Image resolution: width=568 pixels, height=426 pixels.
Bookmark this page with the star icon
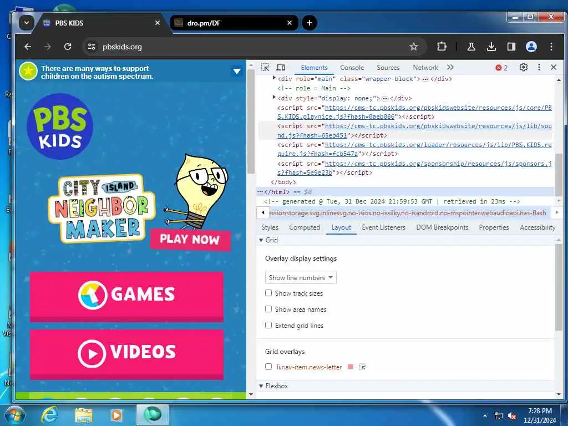pyautogui.click(x=414, y=47)
